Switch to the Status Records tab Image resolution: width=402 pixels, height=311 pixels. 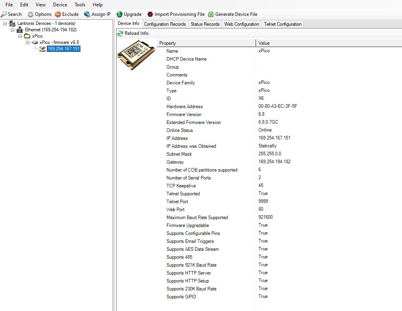[205, 24]
